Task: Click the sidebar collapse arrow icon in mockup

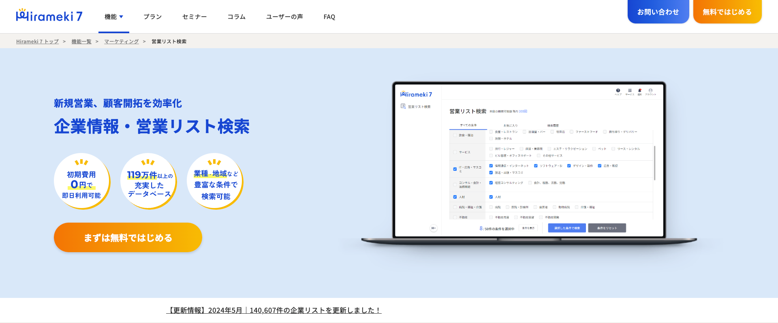Action: tap(434, 228)
